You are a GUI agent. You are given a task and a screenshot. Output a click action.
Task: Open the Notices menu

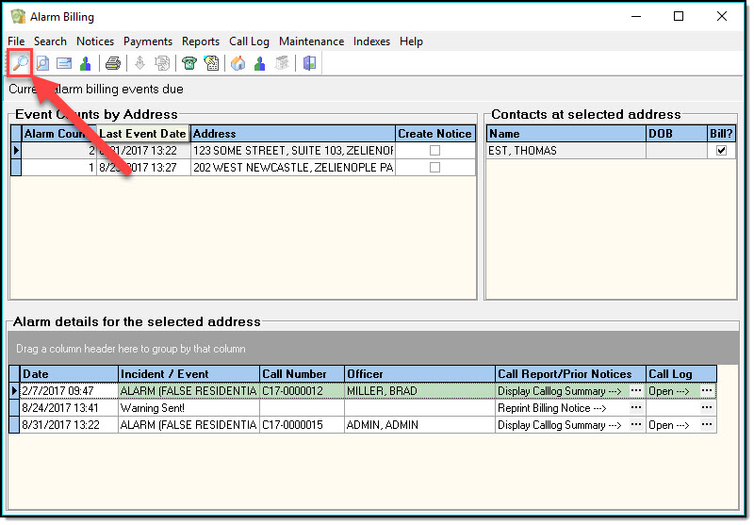click(95, 41)
